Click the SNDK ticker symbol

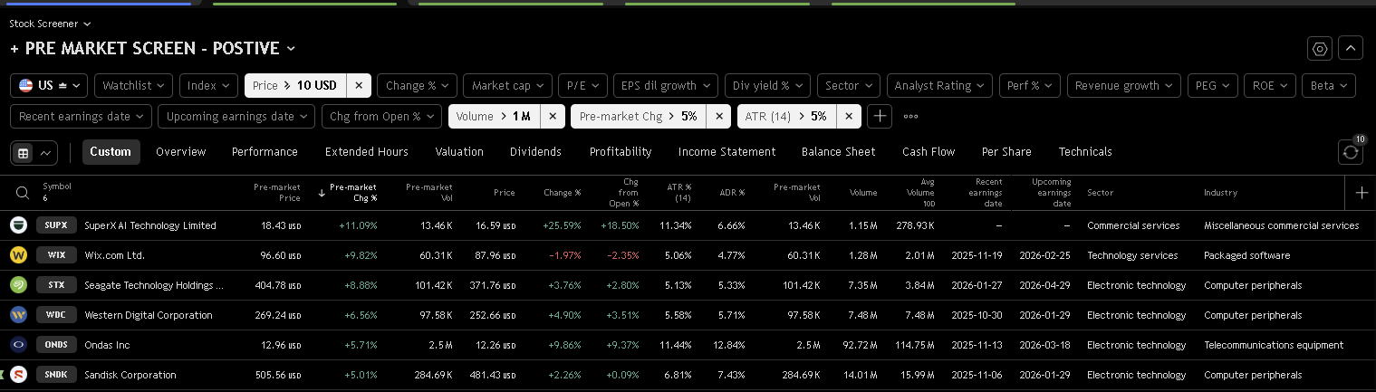pos(56,375)
